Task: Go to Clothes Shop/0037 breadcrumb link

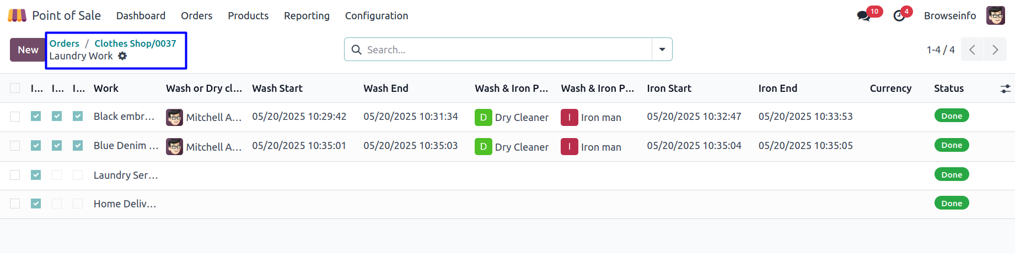Action: tap(135, 43)
